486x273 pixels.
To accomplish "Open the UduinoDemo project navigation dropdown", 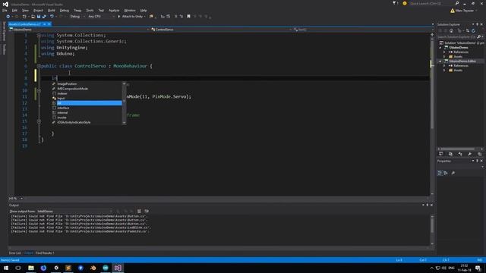I will tap(79, 30).
